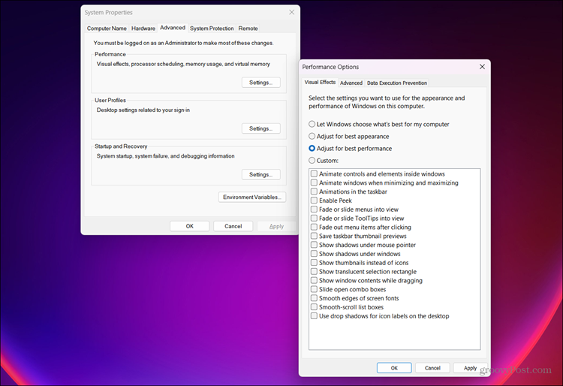This screenshot has width=563, height=386.
Task: Switch to the Remote tab
Action: point(248,29)
